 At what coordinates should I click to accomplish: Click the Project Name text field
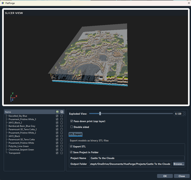pos(137,158)
